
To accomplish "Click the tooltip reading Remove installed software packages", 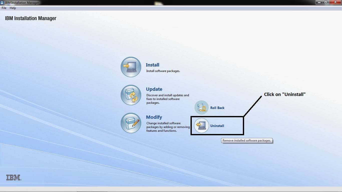I will tap(247, 140).
